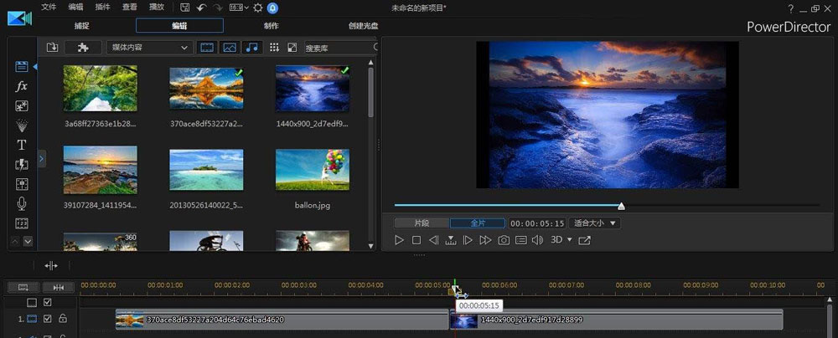Click the import media icon

coord(52,48)
